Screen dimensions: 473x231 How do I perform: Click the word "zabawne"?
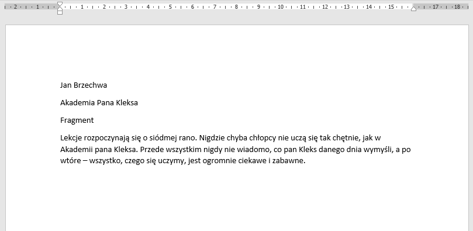(x=288, y=161)
